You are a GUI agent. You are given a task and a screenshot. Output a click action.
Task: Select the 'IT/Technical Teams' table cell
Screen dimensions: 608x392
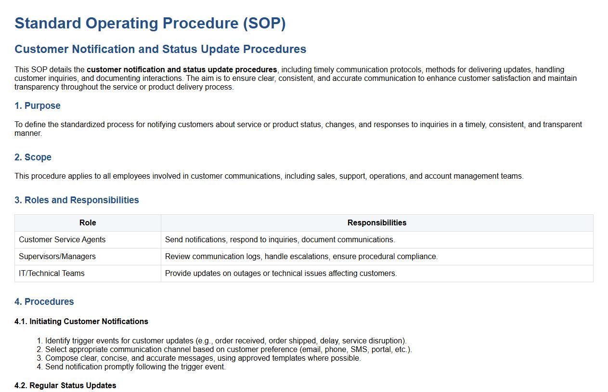52,273
